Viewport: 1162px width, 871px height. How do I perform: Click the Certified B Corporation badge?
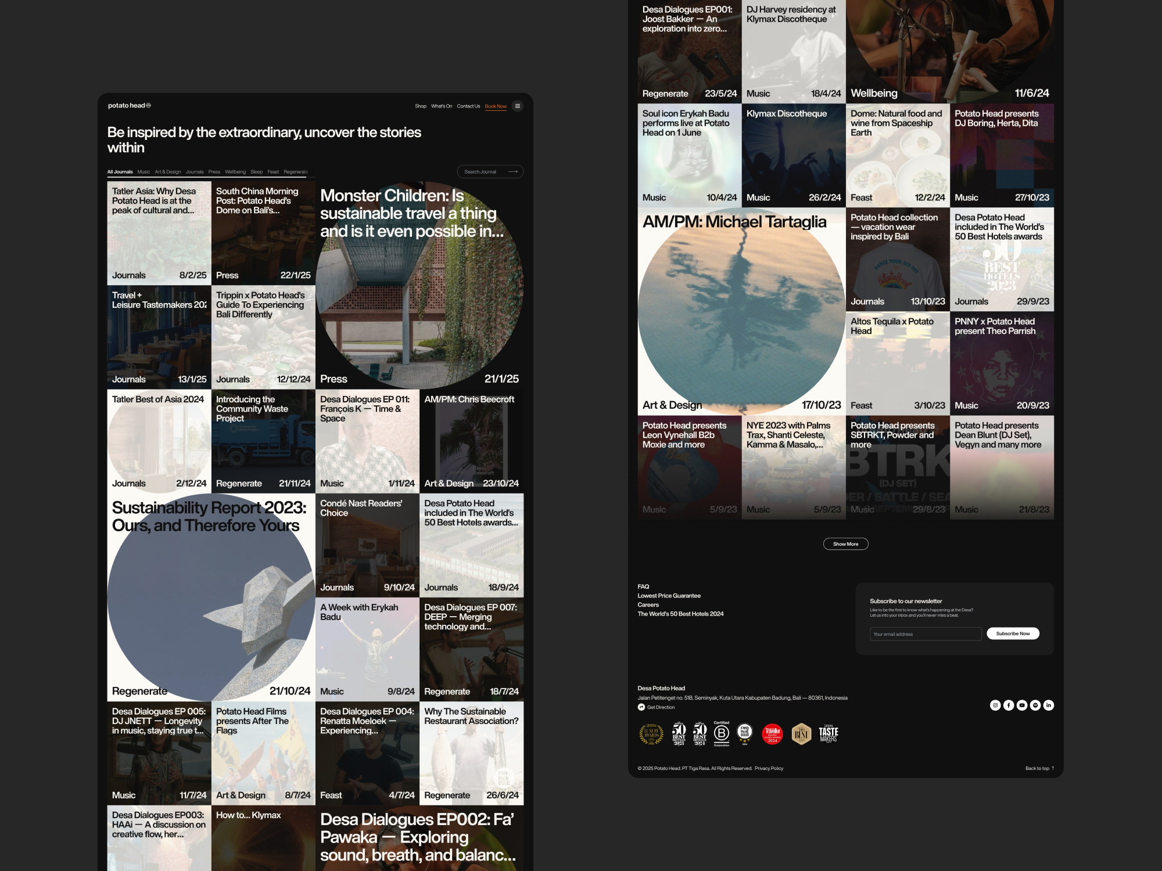[721, 733]
